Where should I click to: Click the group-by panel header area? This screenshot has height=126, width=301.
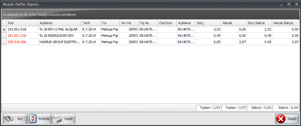click(150, 14)
